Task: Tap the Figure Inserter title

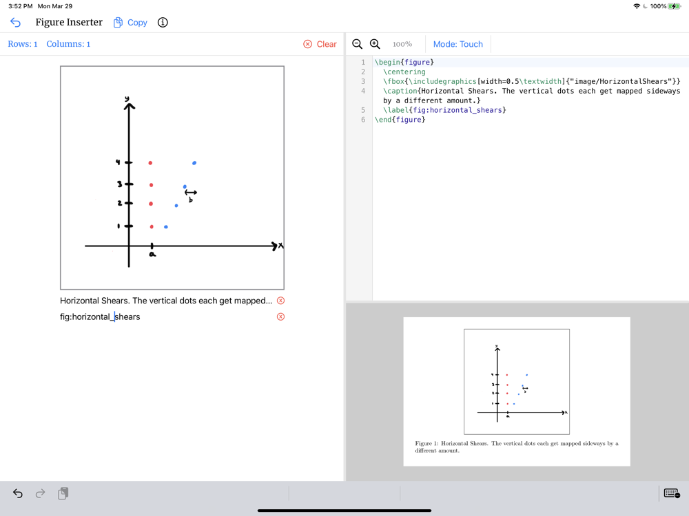Action: pyautogui.click(x=69, y=23)
